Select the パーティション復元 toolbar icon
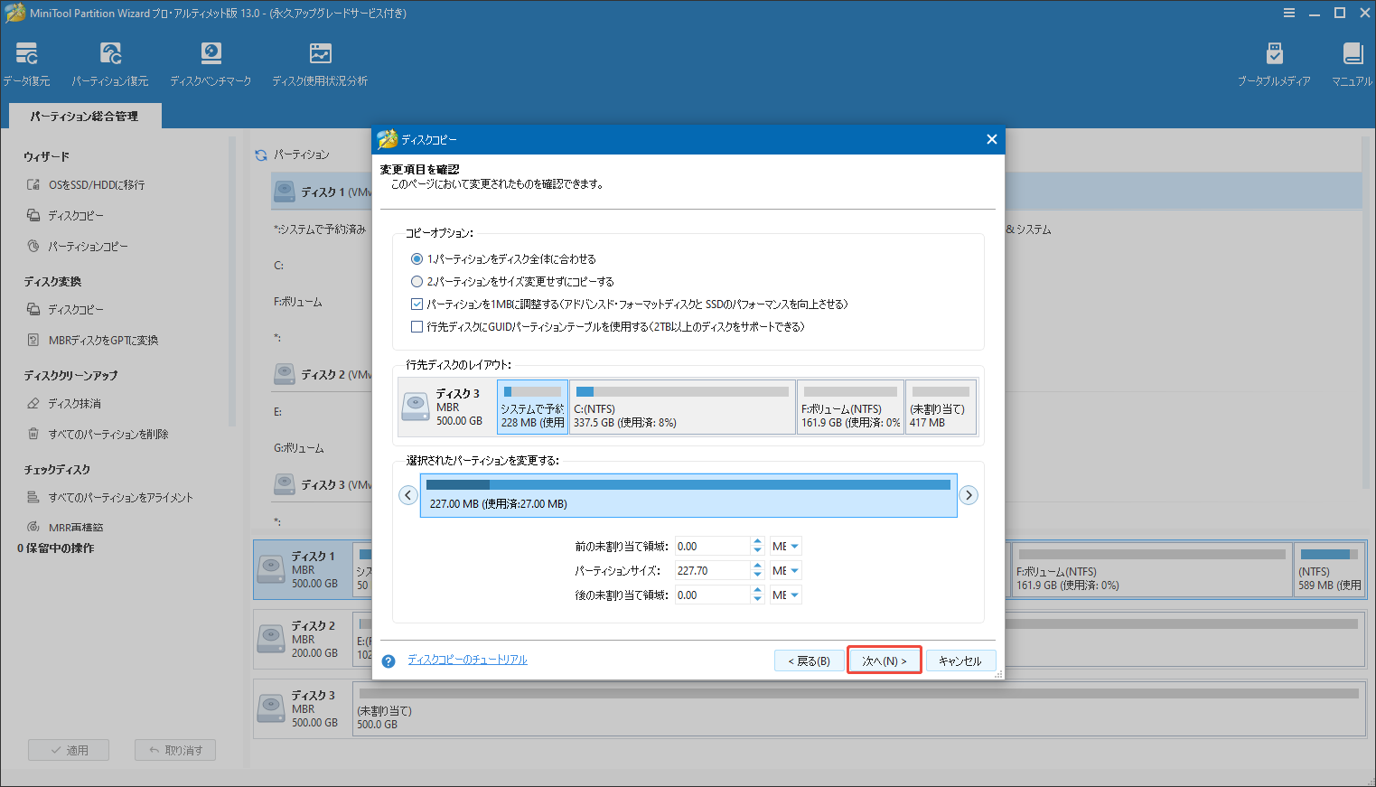The width and height of the screenshot is (1376, 787). 110,61
